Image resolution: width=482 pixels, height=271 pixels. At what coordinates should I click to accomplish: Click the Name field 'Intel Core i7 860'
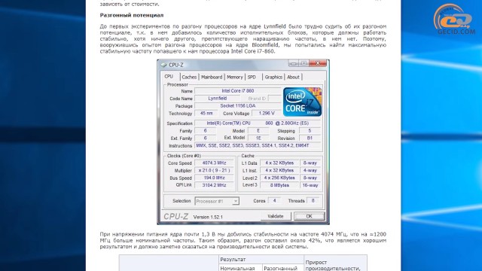[x=238, y=91]
